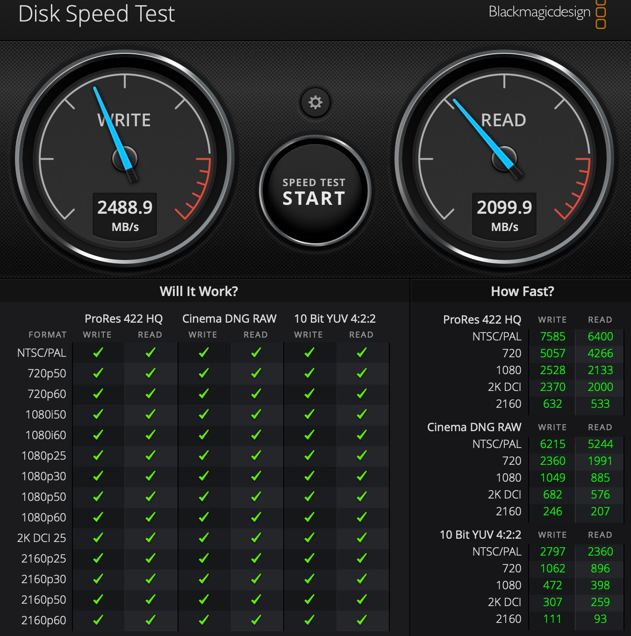631x636 pixels.
Task: Click ProRes 422 HQ write checkmark for 2160p50
Action: (x=98, y=600)
